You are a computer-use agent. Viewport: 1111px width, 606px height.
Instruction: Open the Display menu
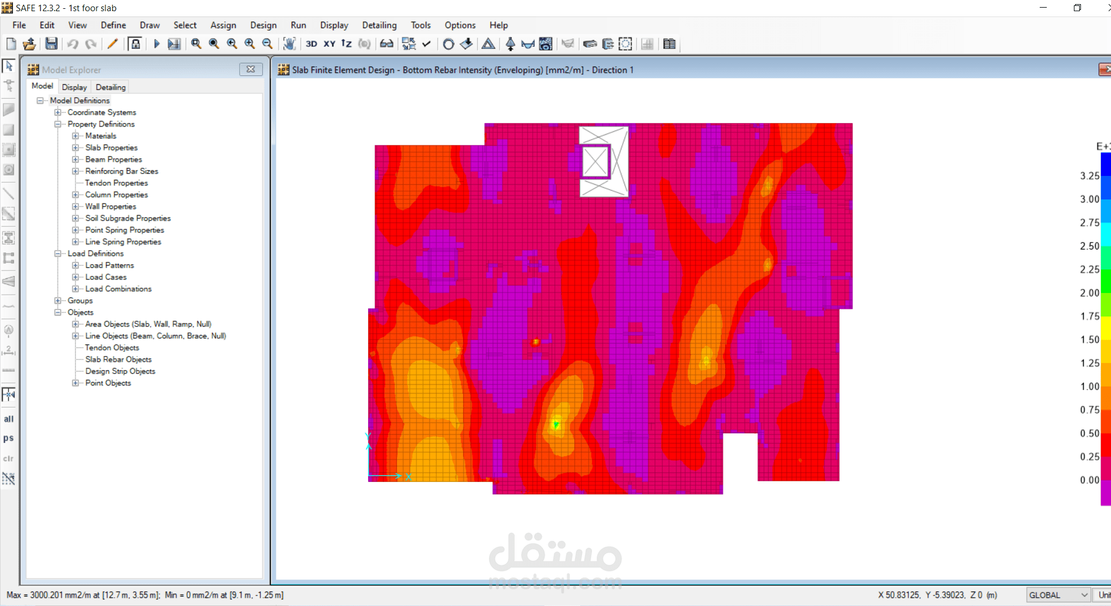[x=334, y=25]
